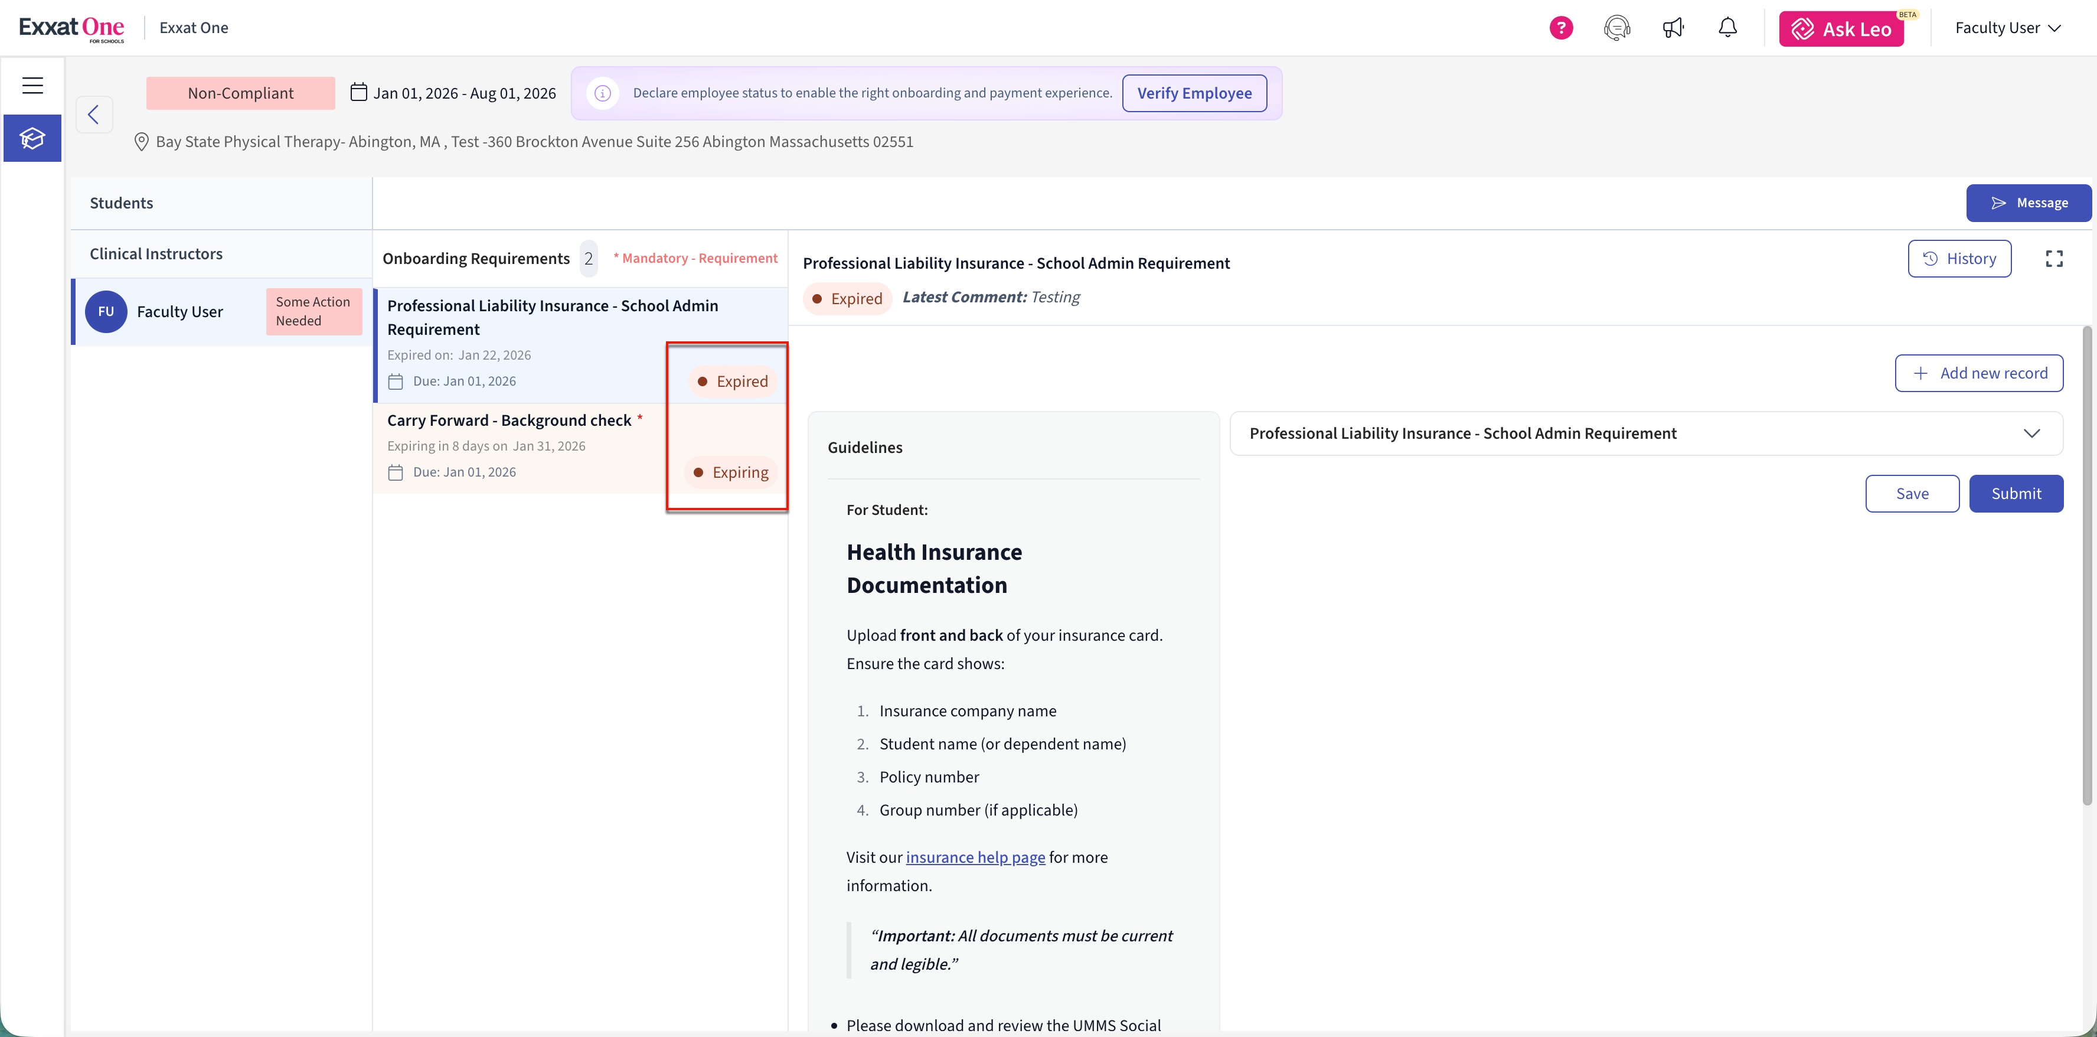Open the red help question mark icon
This screenshot has height=1037, width=2097.
pos(1560,28)
